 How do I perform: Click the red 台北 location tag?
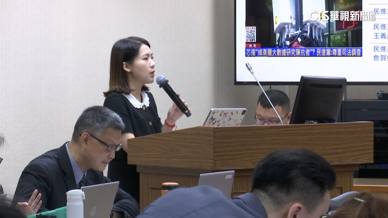click(253, 45)
